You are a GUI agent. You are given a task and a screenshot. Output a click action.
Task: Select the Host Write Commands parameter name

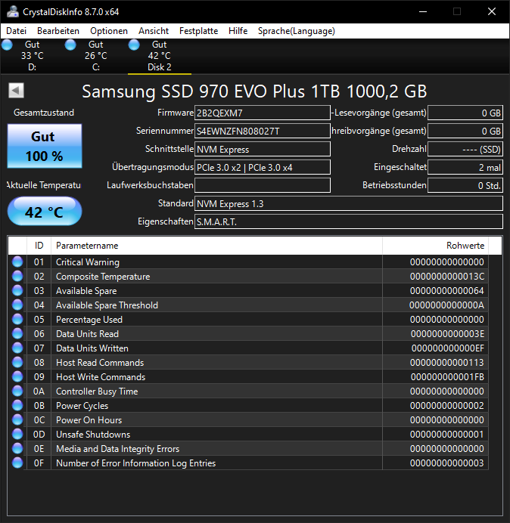101,377
